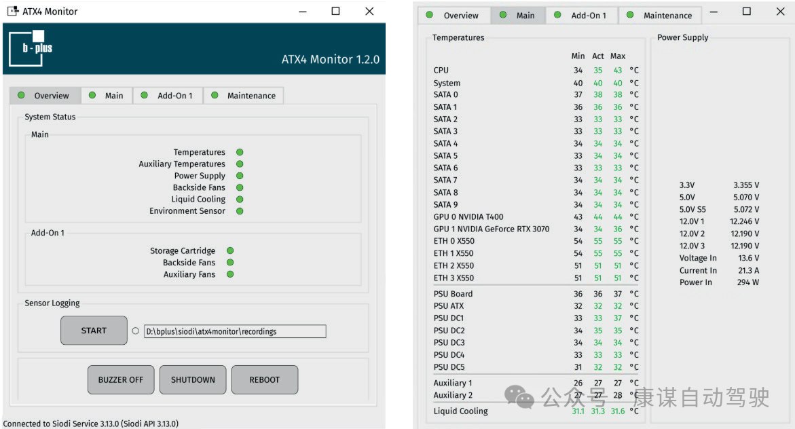The height and width of the screenshot is (429, 795).
Task: Click the Act column header in Temperatures
Action: (597, 56)
